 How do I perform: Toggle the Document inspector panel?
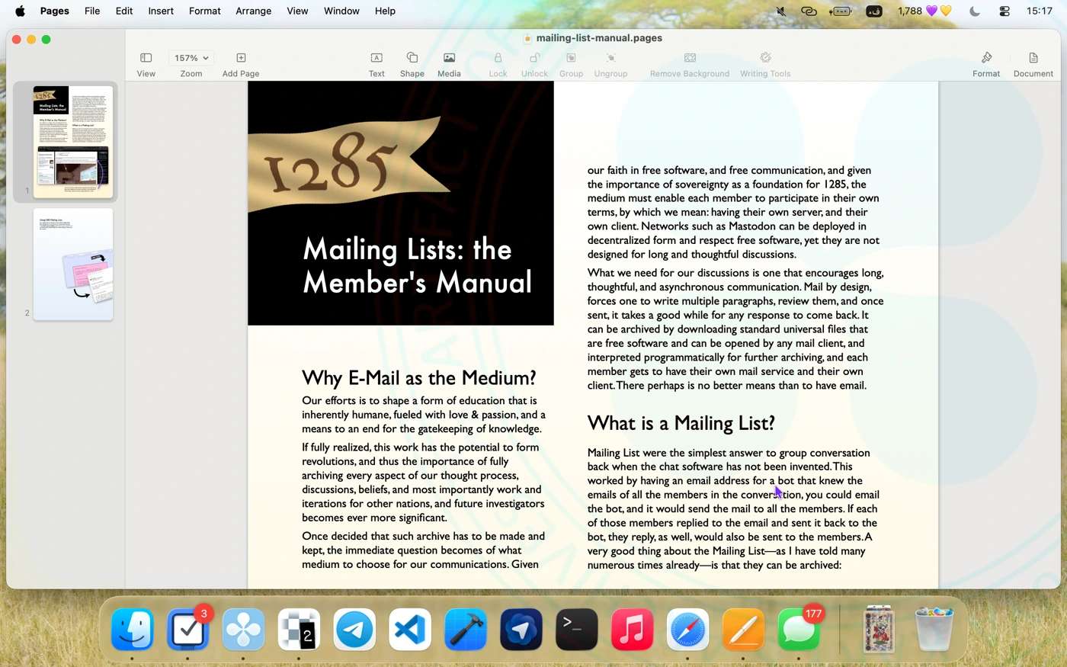tap(1033, 59)
